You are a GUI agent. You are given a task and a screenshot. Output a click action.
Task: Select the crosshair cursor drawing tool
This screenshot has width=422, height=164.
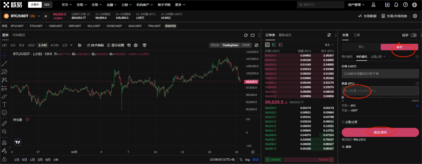4,55
